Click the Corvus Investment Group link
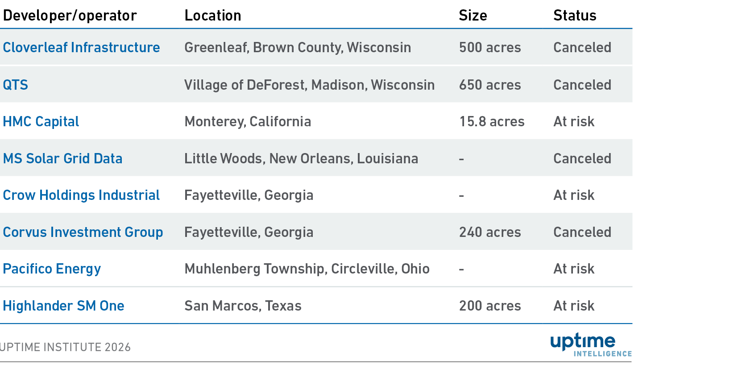 click(x=83, y=232)
